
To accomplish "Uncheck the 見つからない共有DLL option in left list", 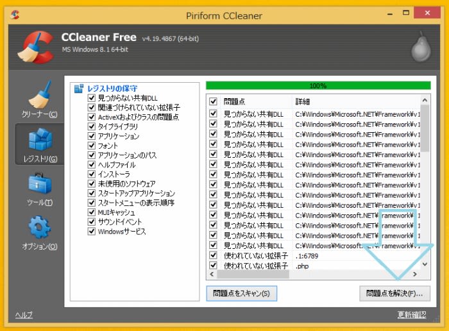I will 92,98.
